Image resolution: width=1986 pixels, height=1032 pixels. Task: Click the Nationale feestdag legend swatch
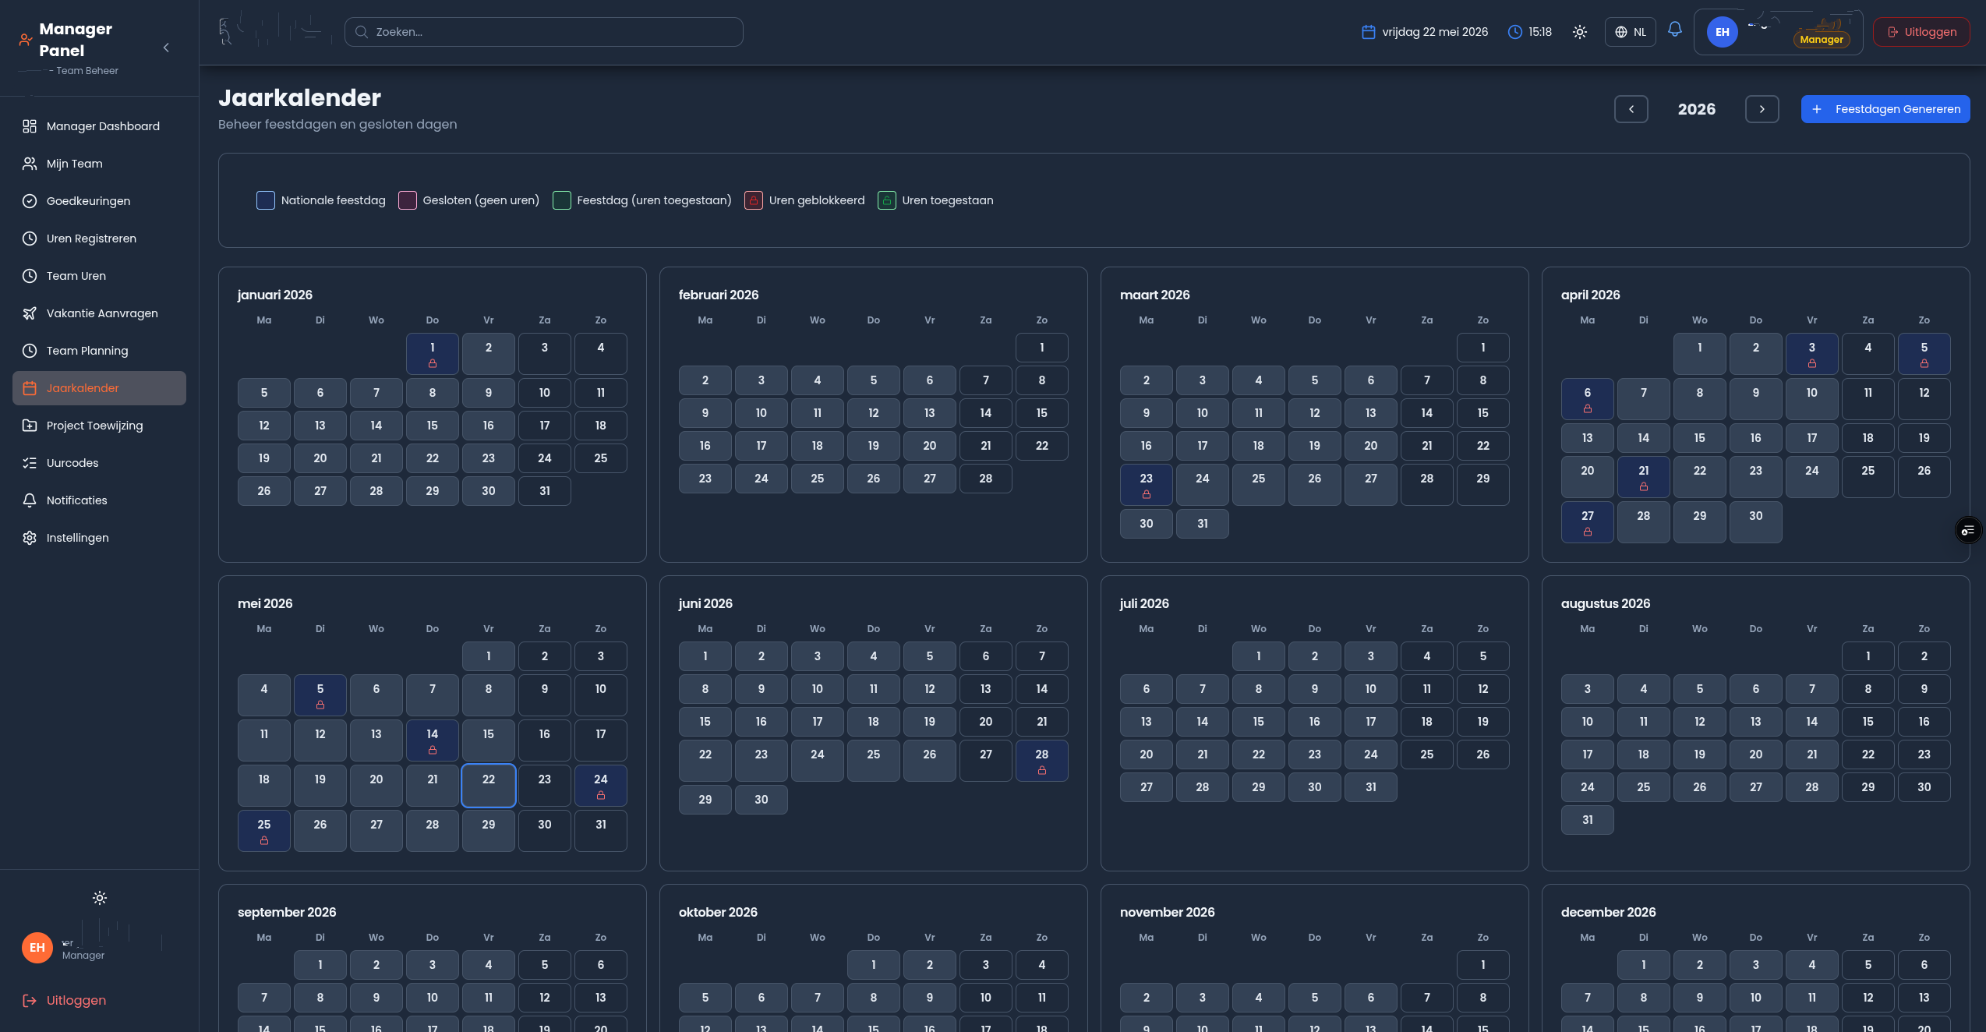[266, 200]
